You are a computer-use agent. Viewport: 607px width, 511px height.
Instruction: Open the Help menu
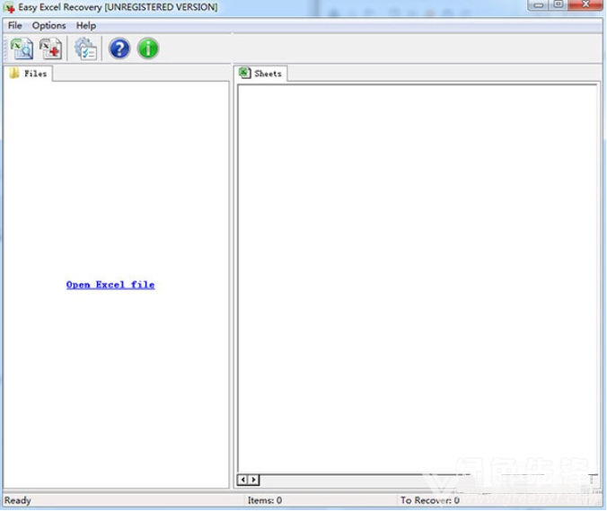(86, 25)
